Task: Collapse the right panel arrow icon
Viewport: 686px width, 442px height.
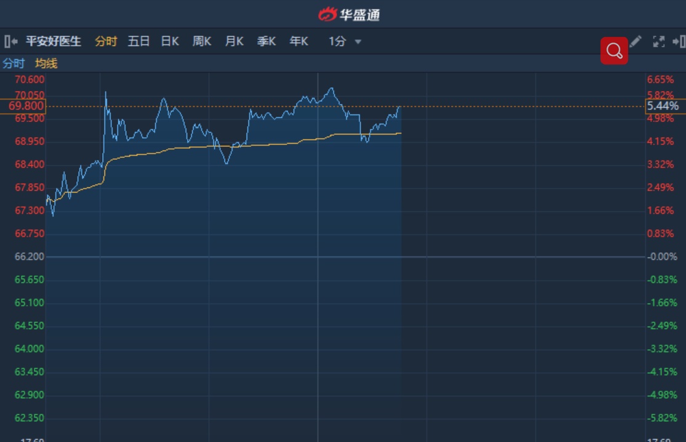Action: pyautogui.click(x=679, y=42)
